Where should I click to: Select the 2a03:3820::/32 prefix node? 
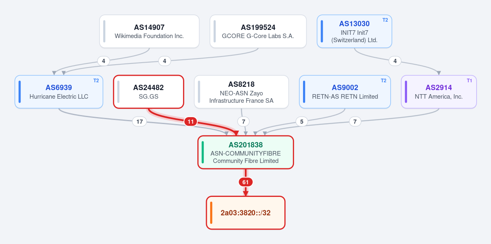[x=246, y=212]
